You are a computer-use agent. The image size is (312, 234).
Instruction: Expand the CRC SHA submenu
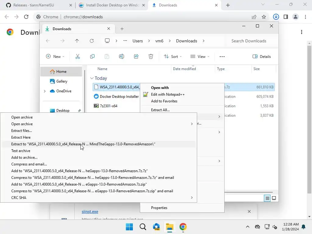coord(192,197)
